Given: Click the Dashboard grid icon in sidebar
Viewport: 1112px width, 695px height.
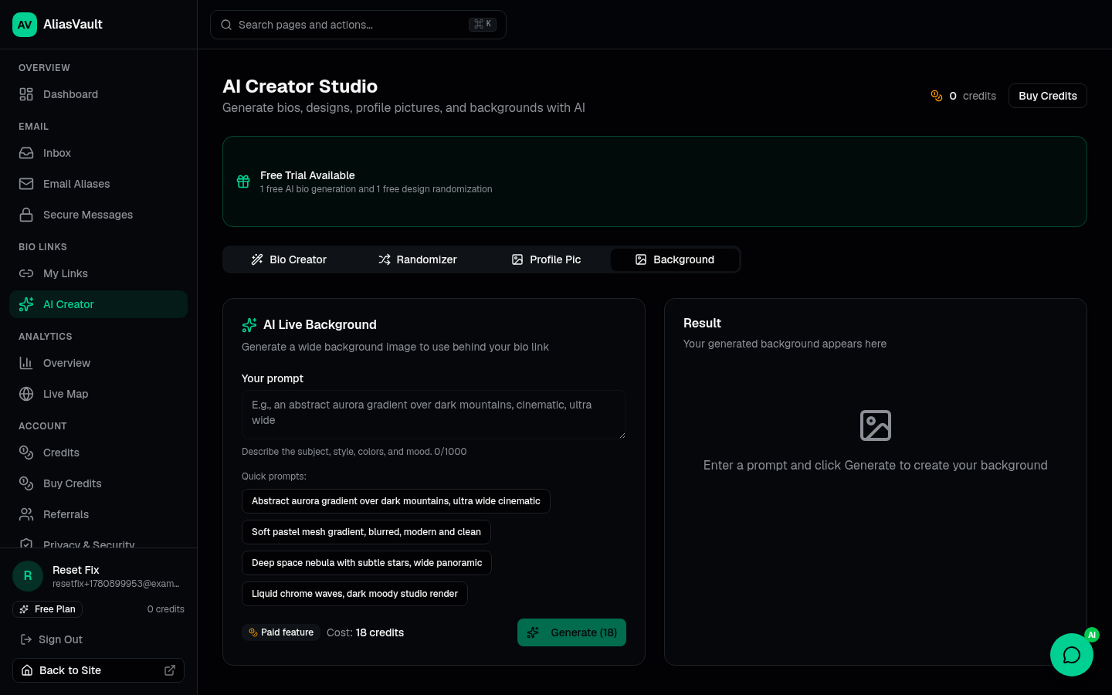Looking at the screenshot, I should pyautogui.click(x=26, y=94).
